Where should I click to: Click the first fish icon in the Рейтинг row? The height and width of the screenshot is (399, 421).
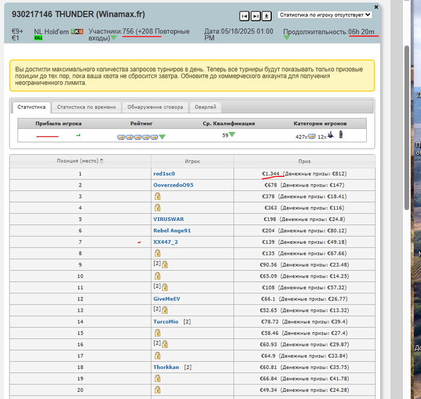(121, 137)
